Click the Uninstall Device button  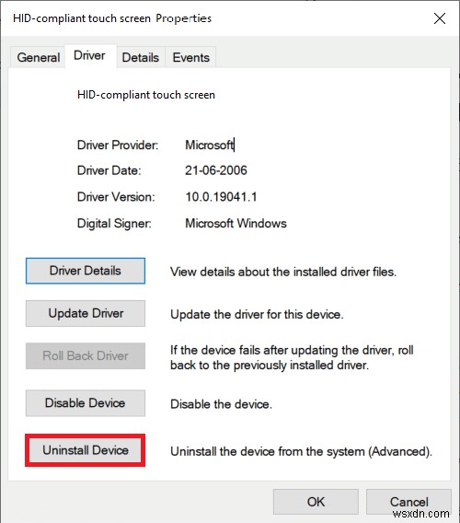(x=86, y=450)
